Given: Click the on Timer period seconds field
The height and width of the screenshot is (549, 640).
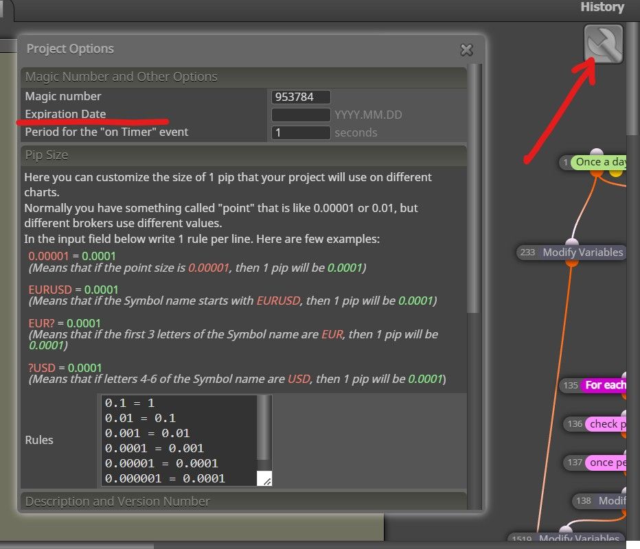Looking at the screenshot, I should [300, 133].
